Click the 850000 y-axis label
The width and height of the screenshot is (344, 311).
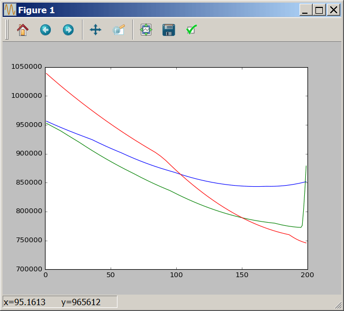point(29,182)
